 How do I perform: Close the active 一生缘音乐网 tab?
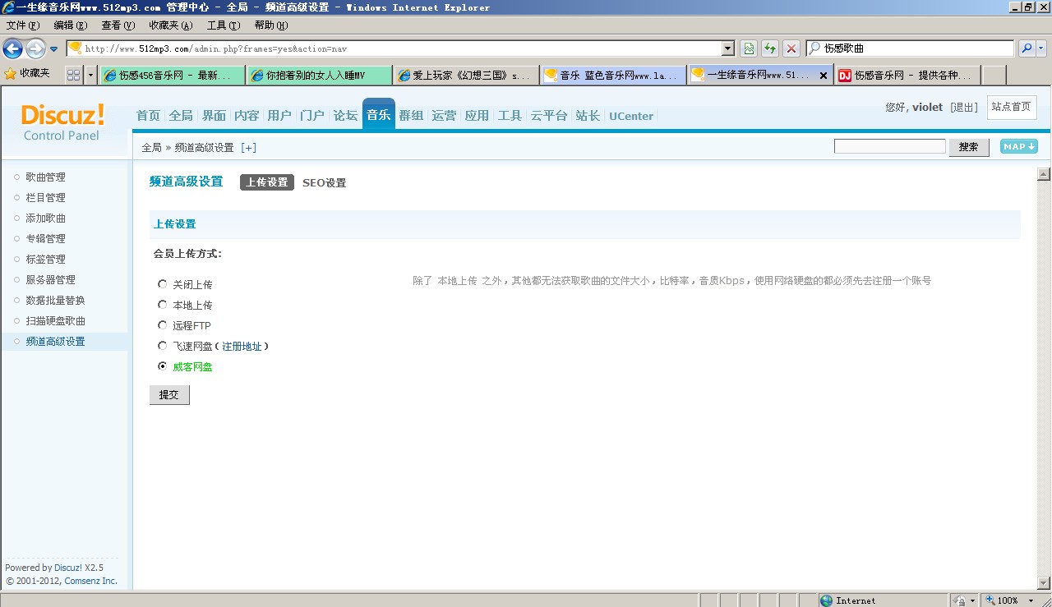tap(824, 75)
